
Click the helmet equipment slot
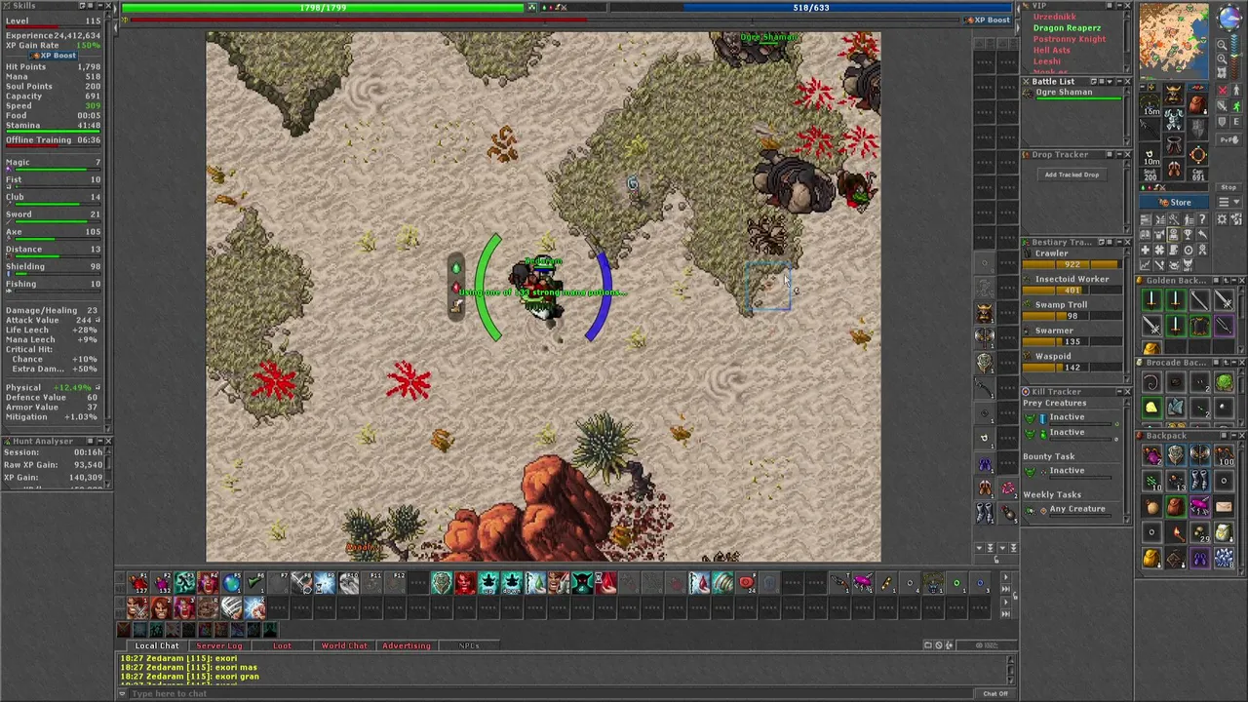[1173, 93]
